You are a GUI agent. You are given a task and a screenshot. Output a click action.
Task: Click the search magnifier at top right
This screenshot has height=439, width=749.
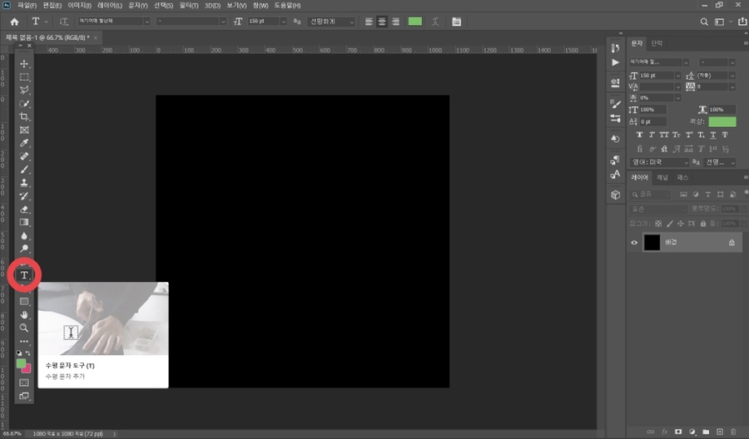[704, 22]
